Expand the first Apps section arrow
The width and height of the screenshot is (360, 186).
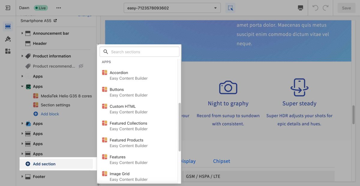point(22,76)
